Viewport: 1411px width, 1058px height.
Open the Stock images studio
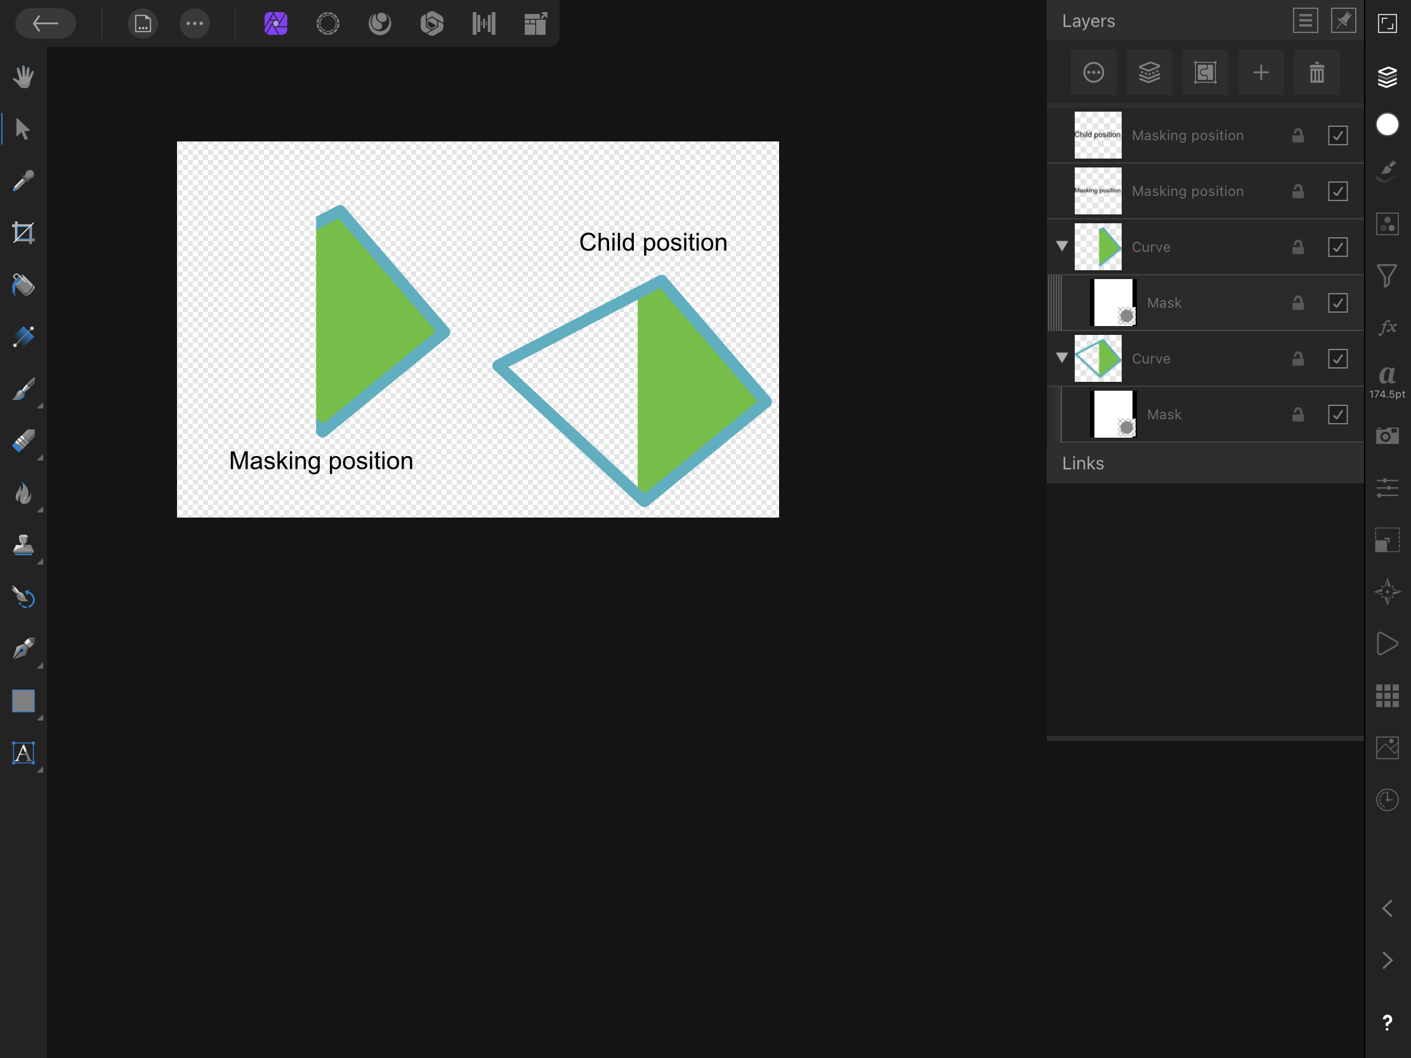1387,748
